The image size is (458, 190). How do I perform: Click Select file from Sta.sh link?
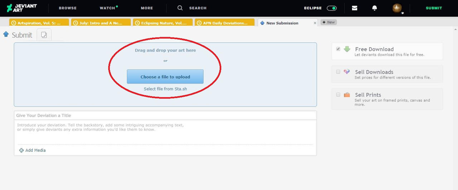tap(165, 89)
